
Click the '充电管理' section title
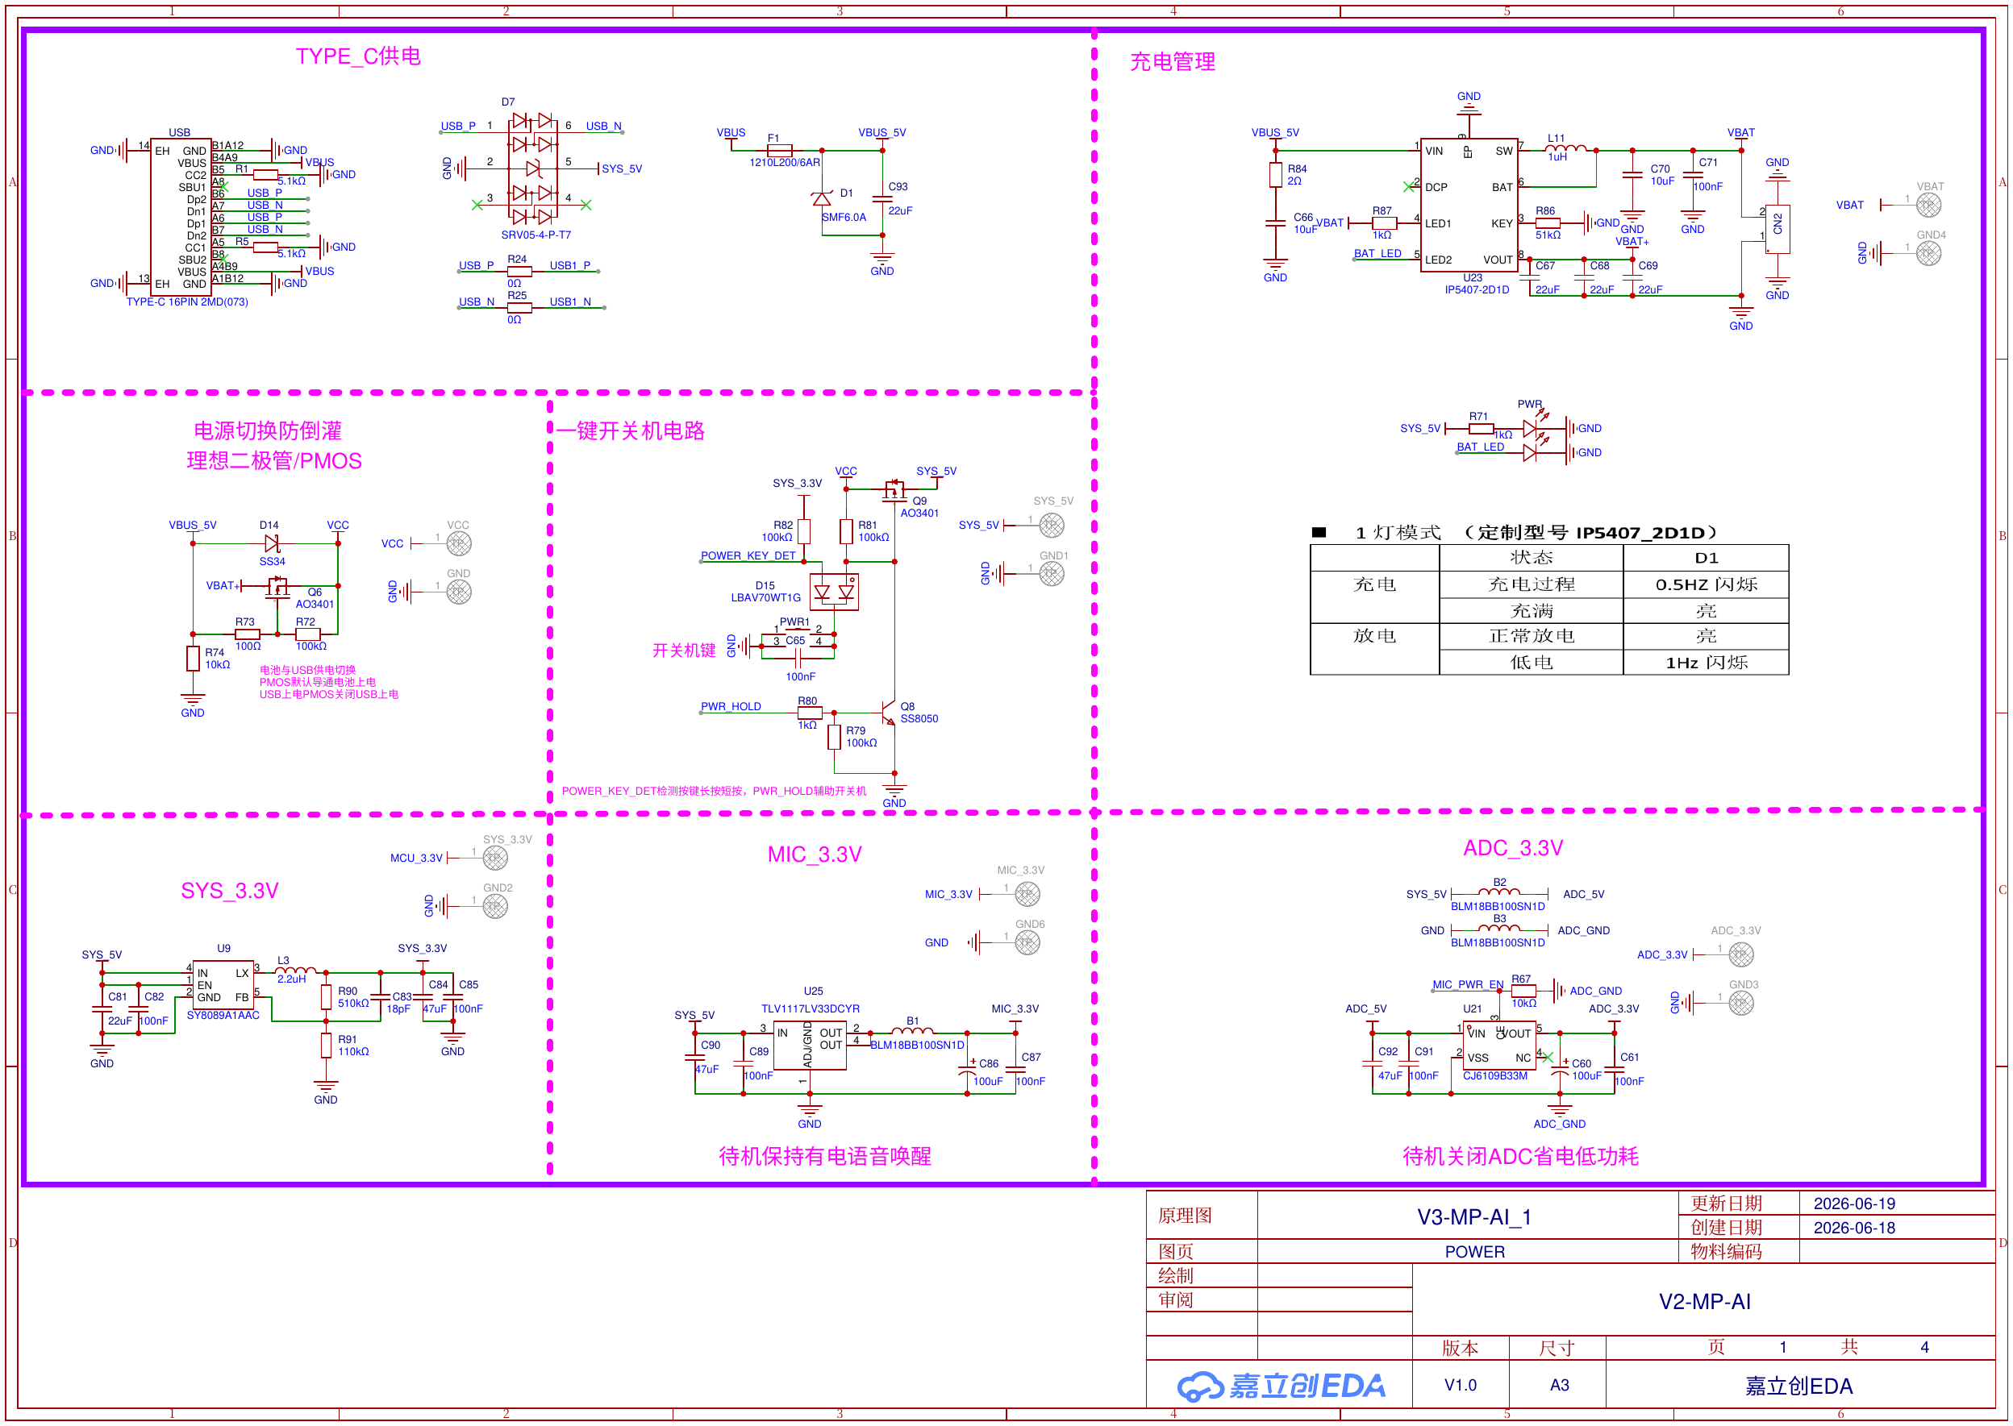[x=1173, y=61]
